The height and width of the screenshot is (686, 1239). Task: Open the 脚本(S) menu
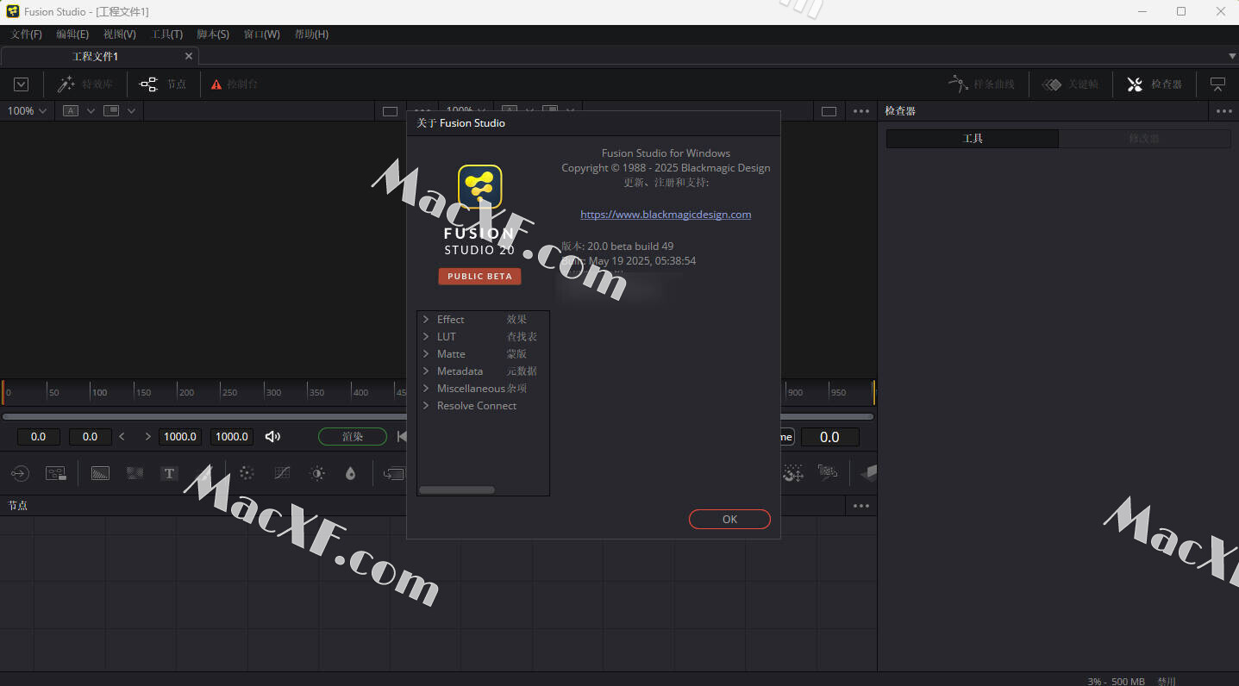(x=213, y=34)
